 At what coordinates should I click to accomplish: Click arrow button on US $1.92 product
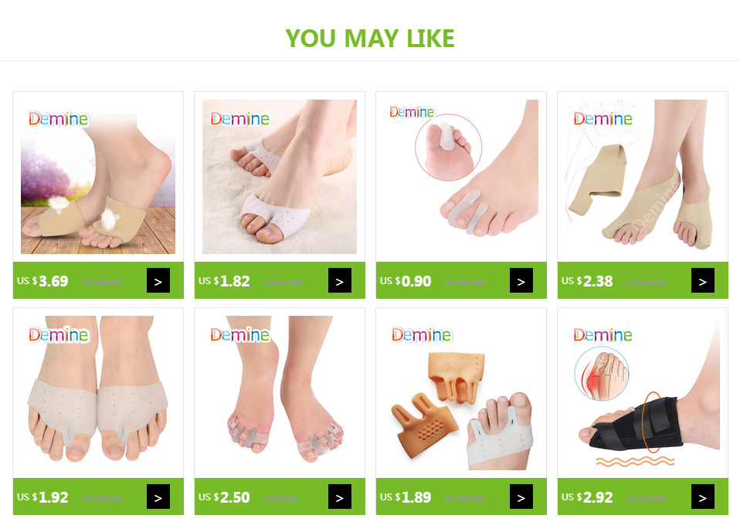[x=158, y=496]
